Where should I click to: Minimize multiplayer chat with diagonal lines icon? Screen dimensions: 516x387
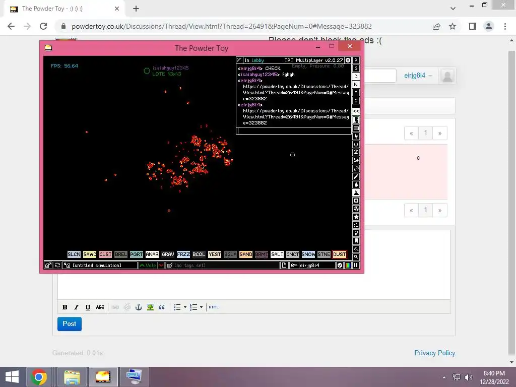[239, 60]
